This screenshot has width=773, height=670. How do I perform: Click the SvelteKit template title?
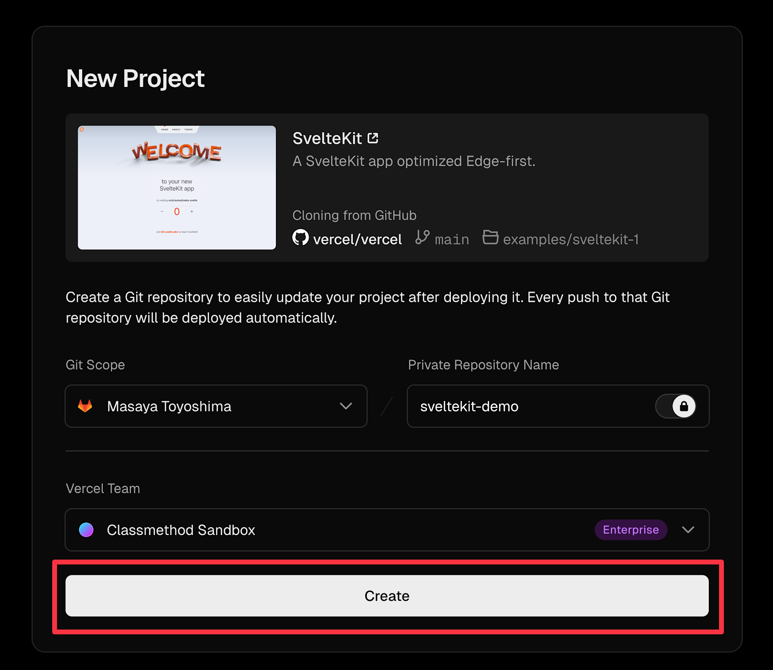327,138
